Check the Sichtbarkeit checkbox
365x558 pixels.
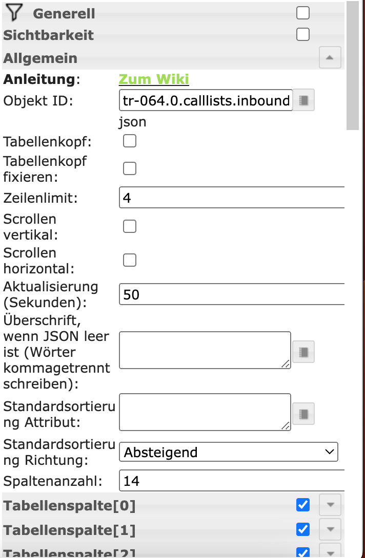302,34
